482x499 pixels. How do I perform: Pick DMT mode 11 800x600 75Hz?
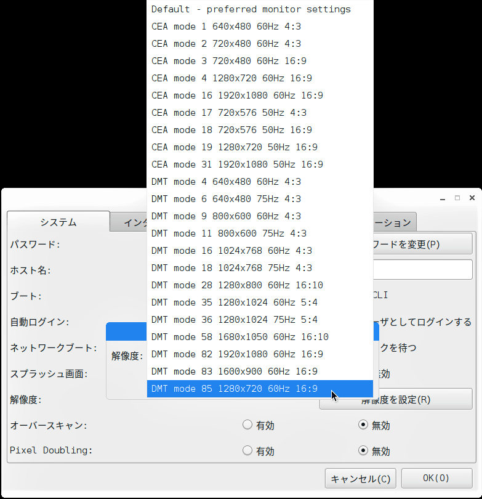pyautogui.click(x=260, y=233)
